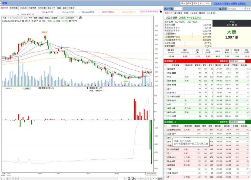Viewport: 251px width, 180px height.
Task: Zoom in the chart with plus magnifier
Action: pos(133,179)
